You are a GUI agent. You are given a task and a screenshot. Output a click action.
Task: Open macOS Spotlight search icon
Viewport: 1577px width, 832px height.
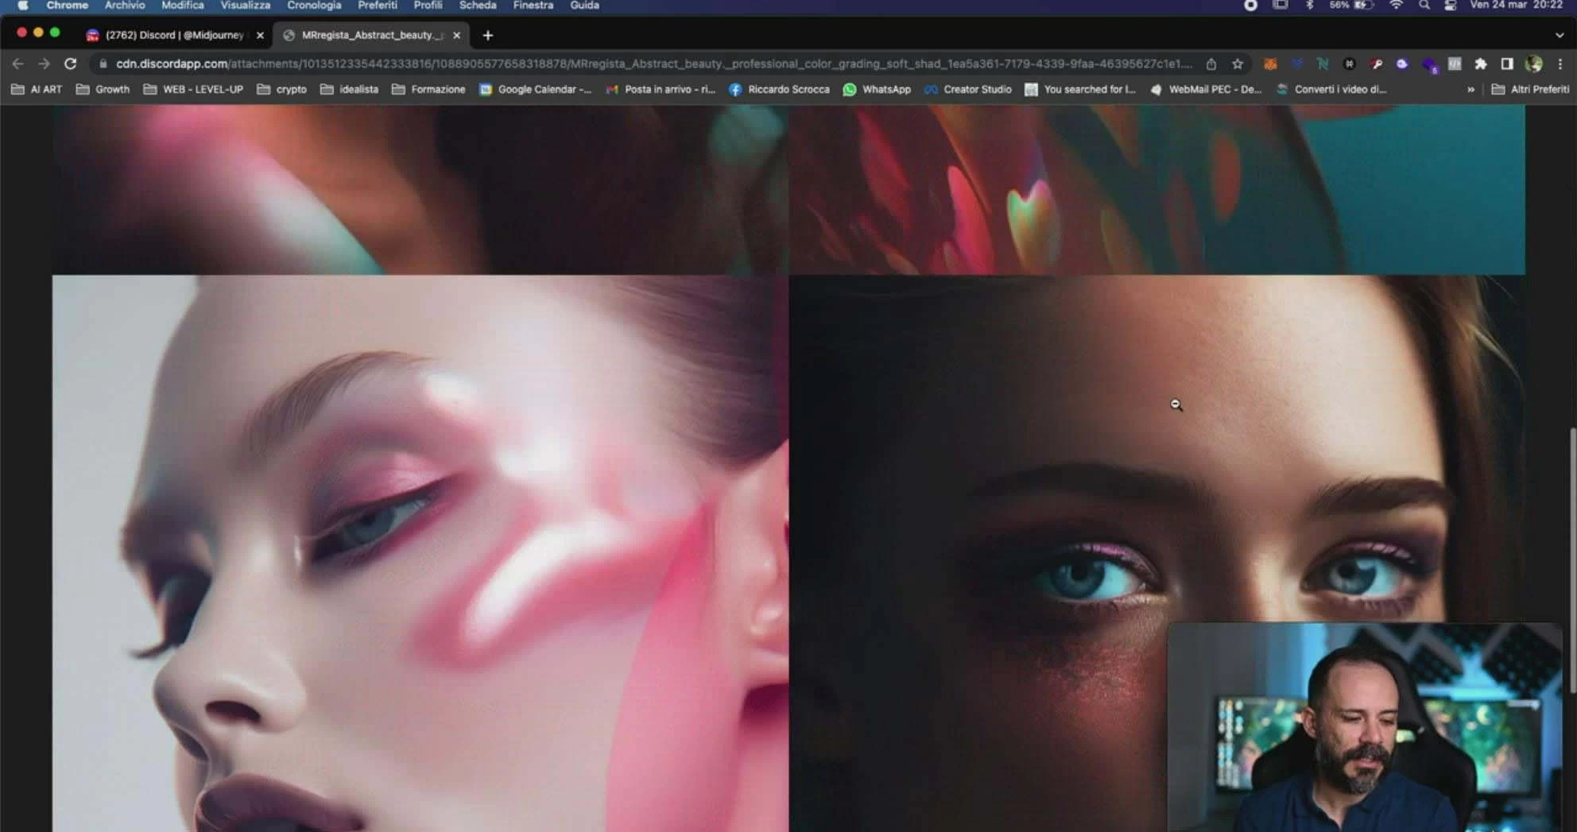click(x=1424, y=6)
